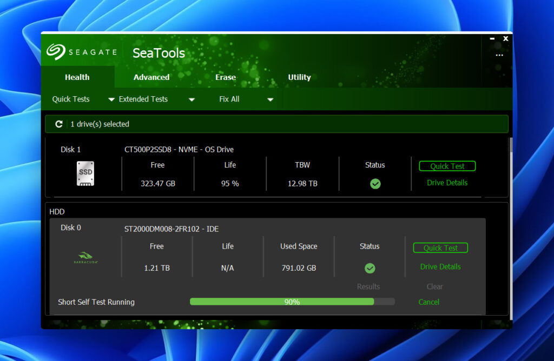Open the Quick Tests dropdown

coord(71,99)
